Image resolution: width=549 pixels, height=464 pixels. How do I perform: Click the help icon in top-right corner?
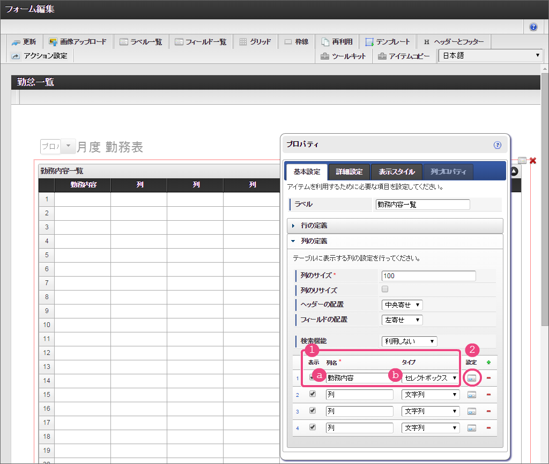533,27
